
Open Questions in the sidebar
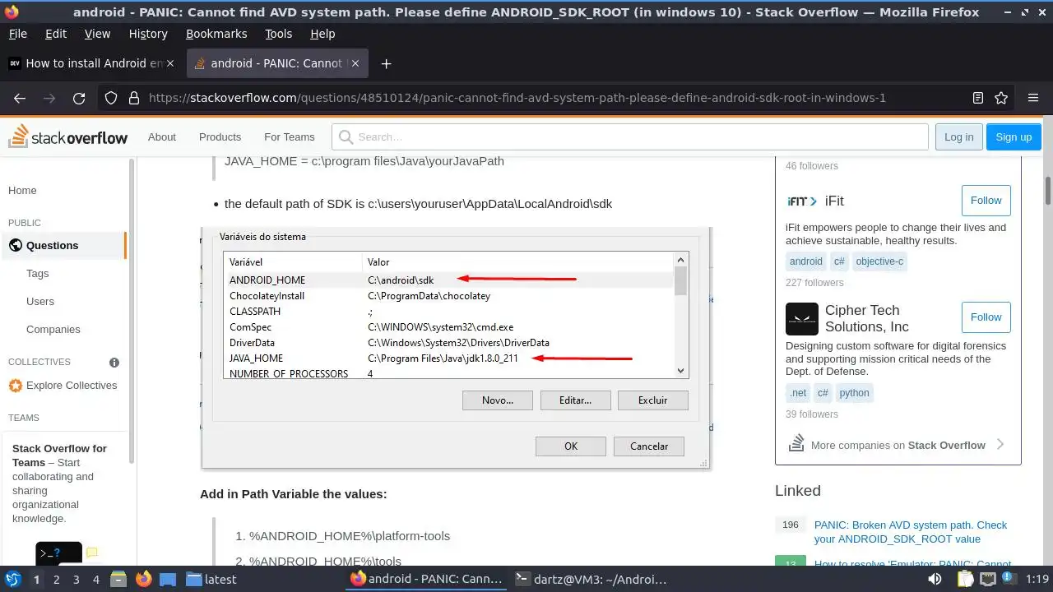(63, 246)
